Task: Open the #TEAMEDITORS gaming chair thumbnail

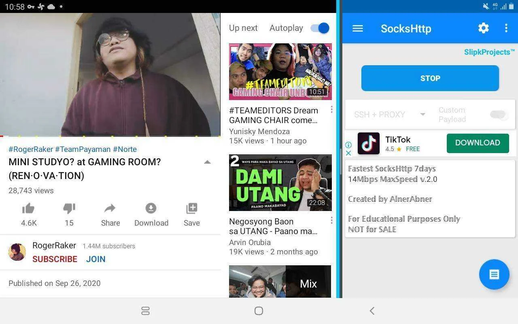Action: pos(280,72)
